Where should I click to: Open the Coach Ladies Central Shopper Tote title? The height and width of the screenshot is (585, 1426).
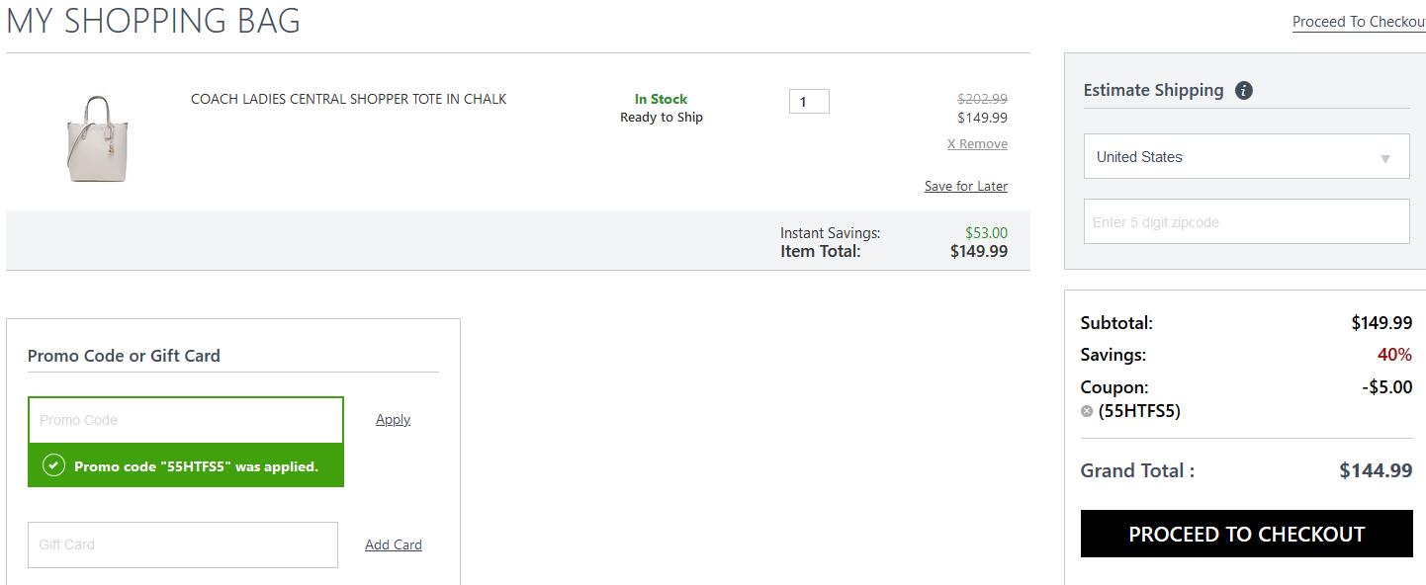(x=348, y=99)
